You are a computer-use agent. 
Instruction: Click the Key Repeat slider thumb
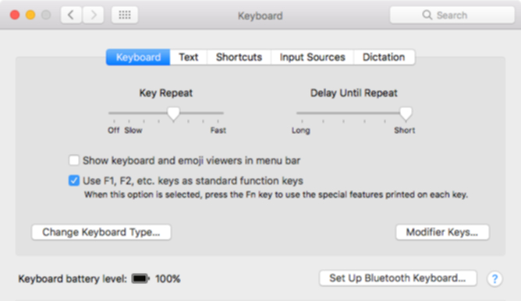pos(173,114)
